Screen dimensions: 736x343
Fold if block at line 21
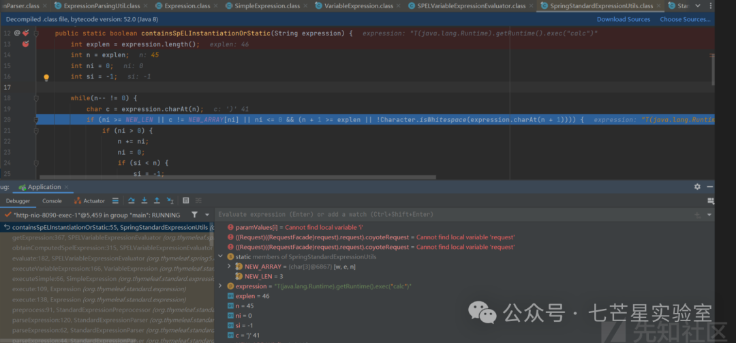click(36, 131)
